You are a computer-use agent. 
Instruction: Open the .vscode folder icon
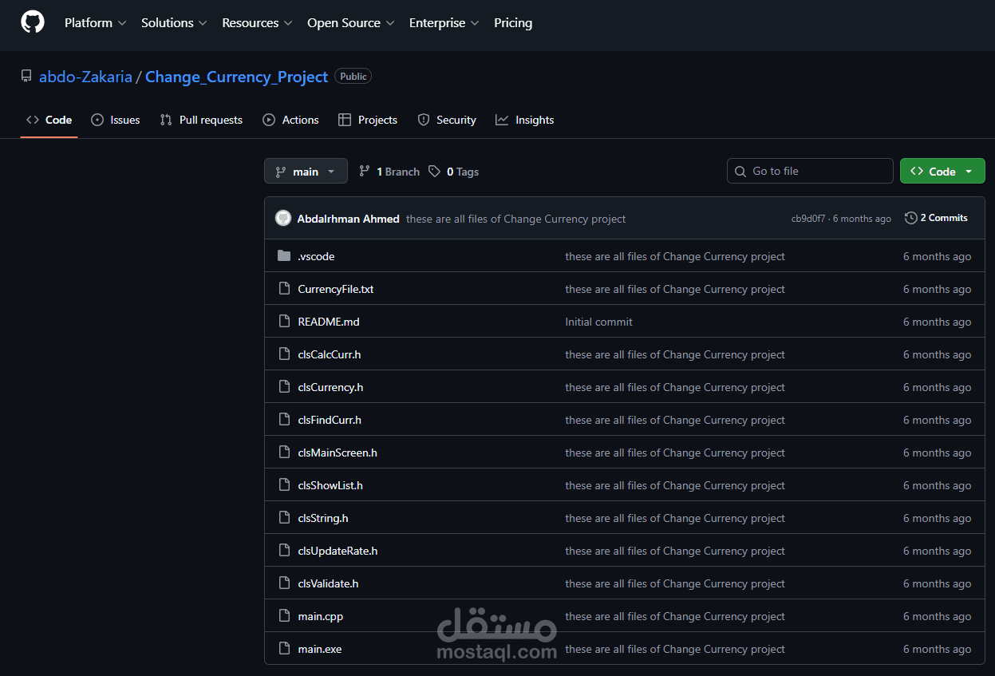click(285, 255)
